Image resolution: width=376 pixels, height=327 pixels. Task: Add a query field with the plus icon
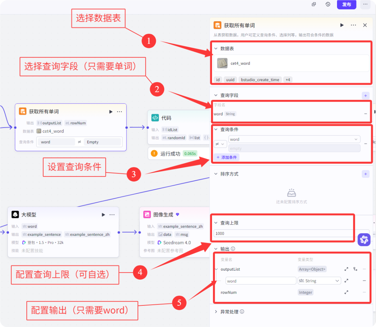click(366, 95)
